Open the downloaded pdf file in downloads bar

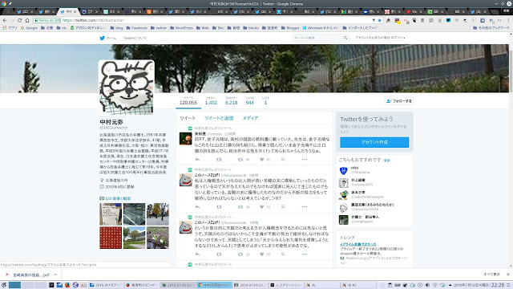pyautogui.click(x=31, y=275)
